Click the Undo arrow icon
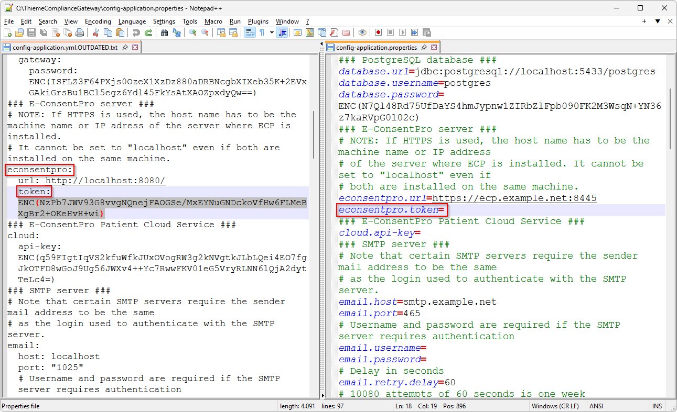Viewport: 677px width, 412px height. (x=136, y=32)
